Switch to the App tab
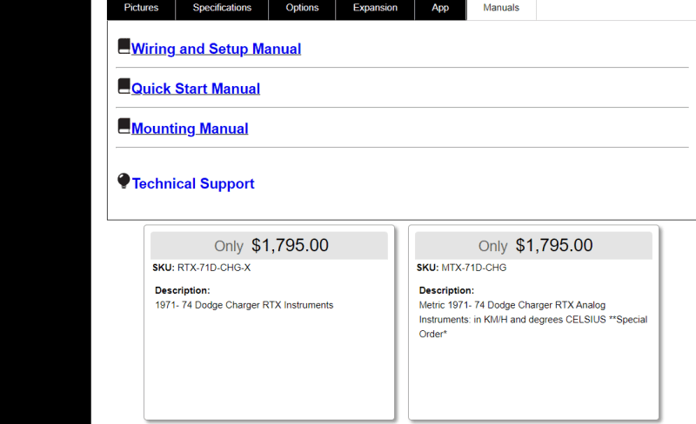 440,8
